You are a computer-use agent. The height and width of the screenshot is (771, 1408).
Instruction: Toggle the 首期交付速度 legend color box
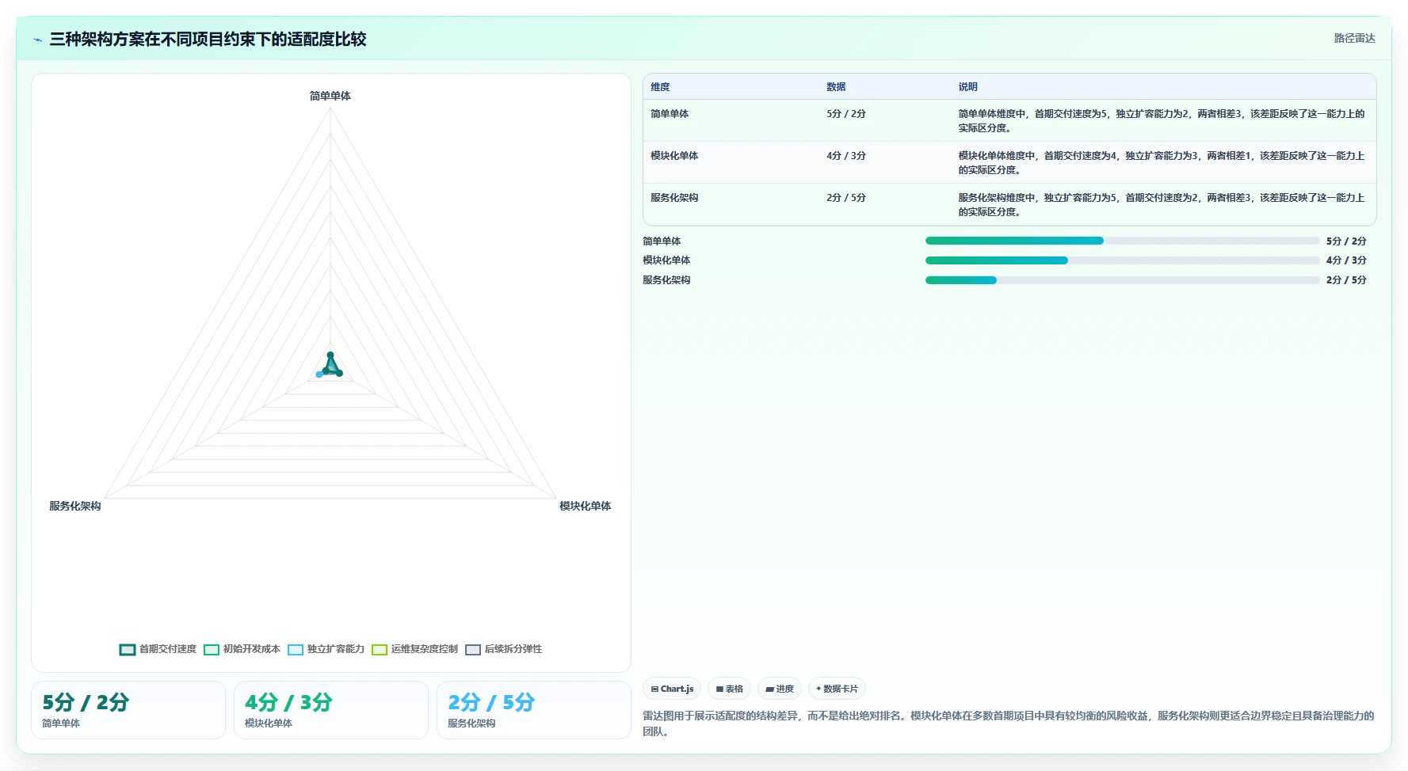128,650
